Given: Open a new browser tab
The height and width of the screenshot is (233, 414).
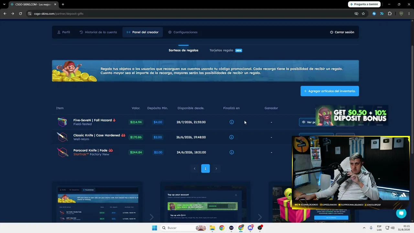Looking at the screenshot, I should 63,4.
